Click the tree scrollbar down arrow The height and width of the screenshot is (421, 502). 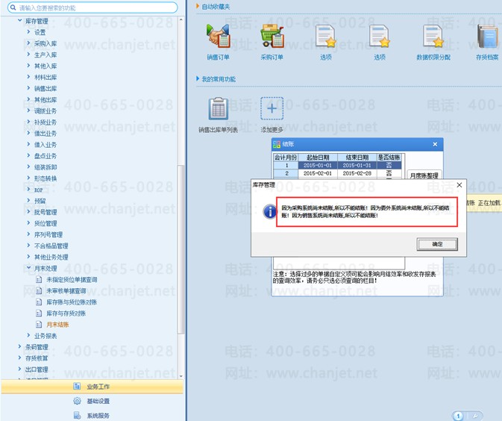click(x=181, y=376)
